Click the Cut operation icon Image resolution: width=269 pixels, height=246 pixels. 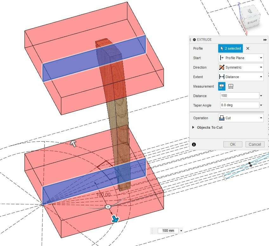(x=222, y=118)
